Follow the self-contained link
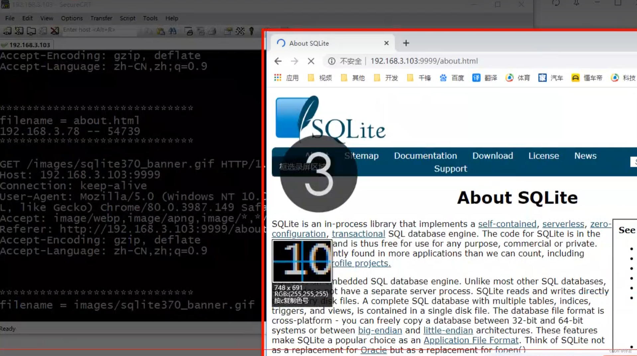Image resolution: width=637 pixels, height=356 pixels. (x=507, y=224)
